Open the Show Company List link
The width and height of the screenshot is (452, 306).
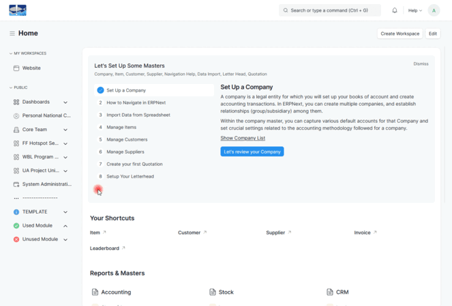pos(243,138)
